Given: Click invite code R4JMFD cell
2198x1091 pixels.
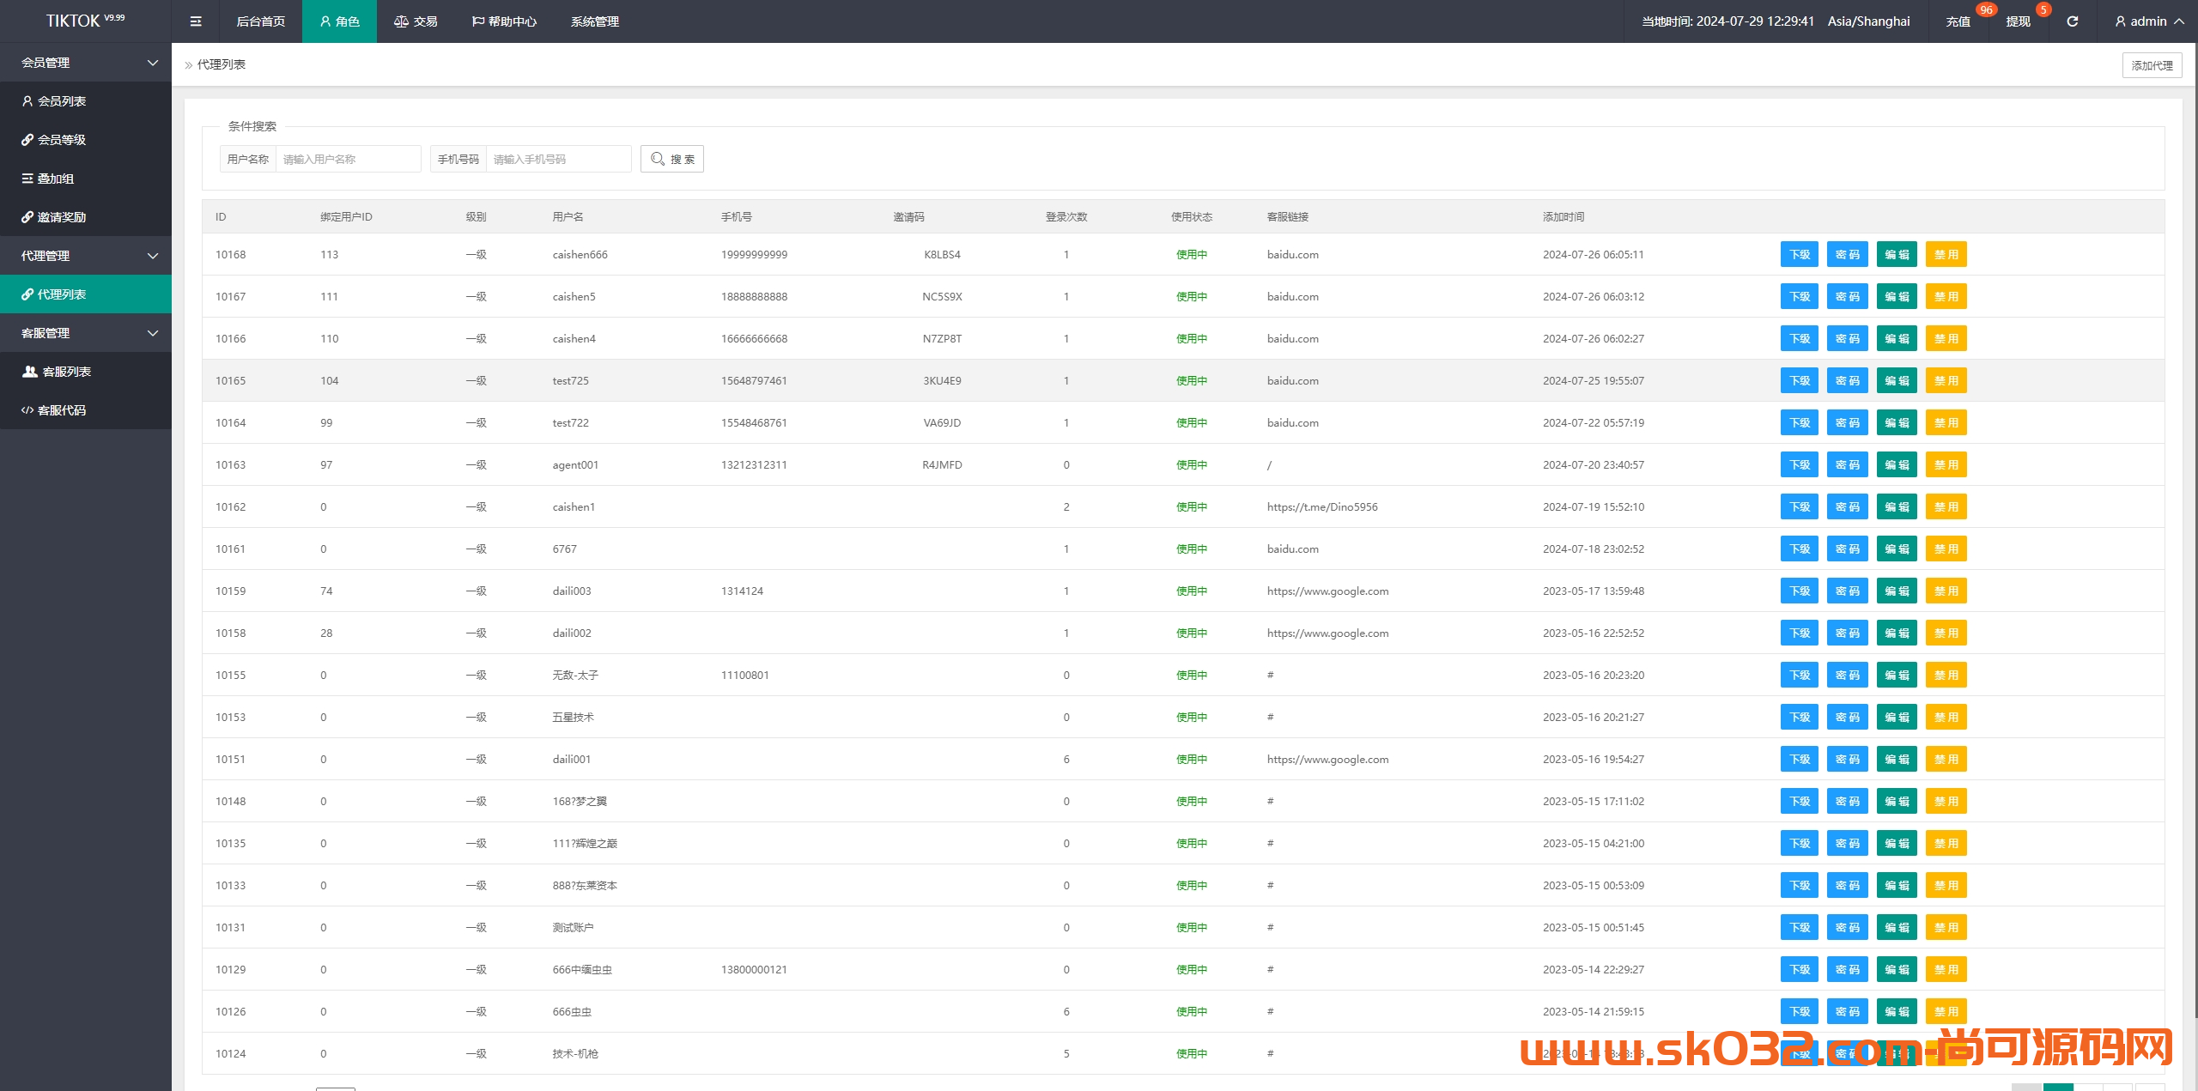Looking at the screenshot, I should click(x=942, y=464).
